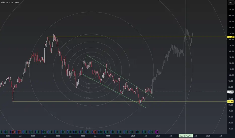Open the USD currency selector
This screenshot has height=138, width=235.
[231, 3]
